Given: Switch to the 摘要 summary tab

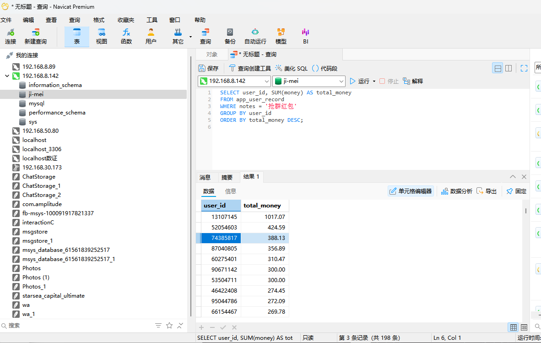Looking at the screenshot, I should click(x=227, y=177).
